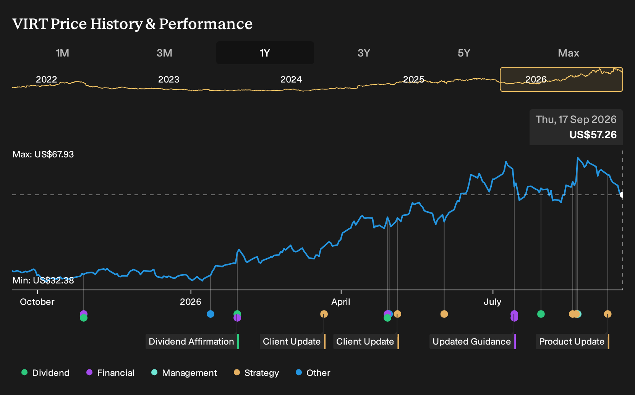Viewport: 635px width, 395px height.
Task: Show the Max price history range
Action: click(x=569, y=53)
